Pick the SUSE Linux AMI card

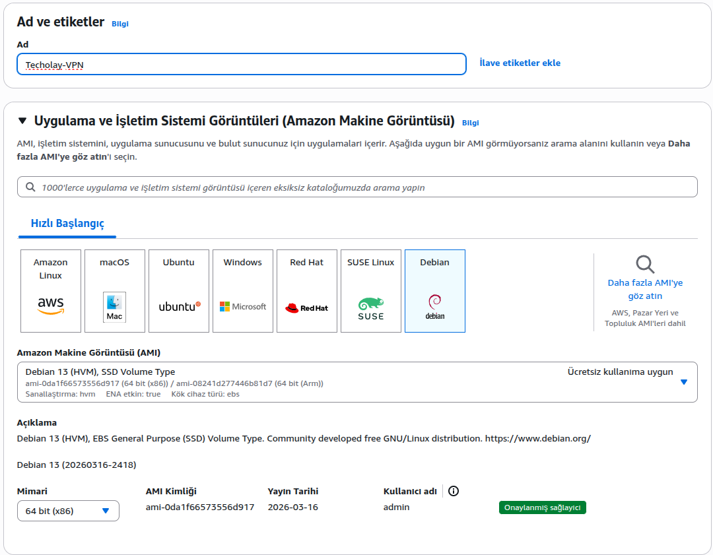click(x=371, y=291)
